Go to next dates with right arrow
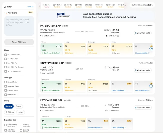This screenshot has width=163, height=133. (125, 6)
